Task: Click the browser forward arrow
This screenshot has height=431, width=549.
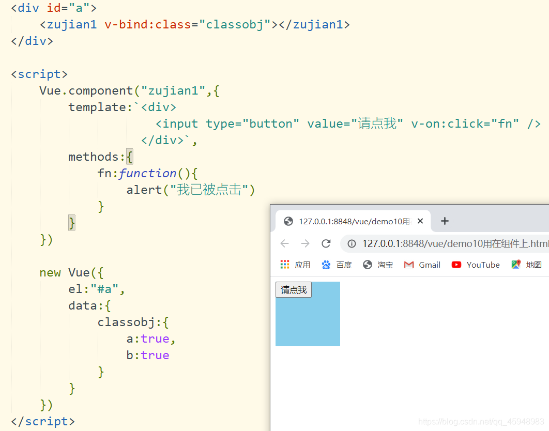Action: point(306,243)
